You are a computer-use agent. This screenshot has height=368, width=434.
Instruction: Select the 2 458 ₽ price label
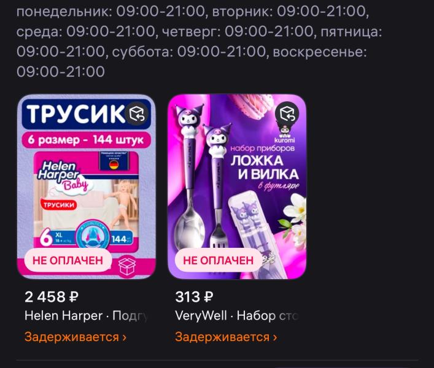point(52,297)
